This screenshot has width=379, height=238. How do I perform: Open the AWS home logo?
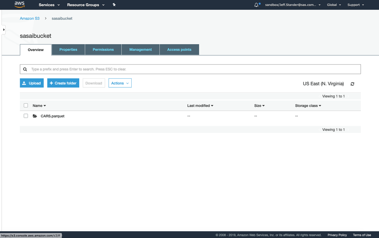pyautogui.click(x=20, y=5)
